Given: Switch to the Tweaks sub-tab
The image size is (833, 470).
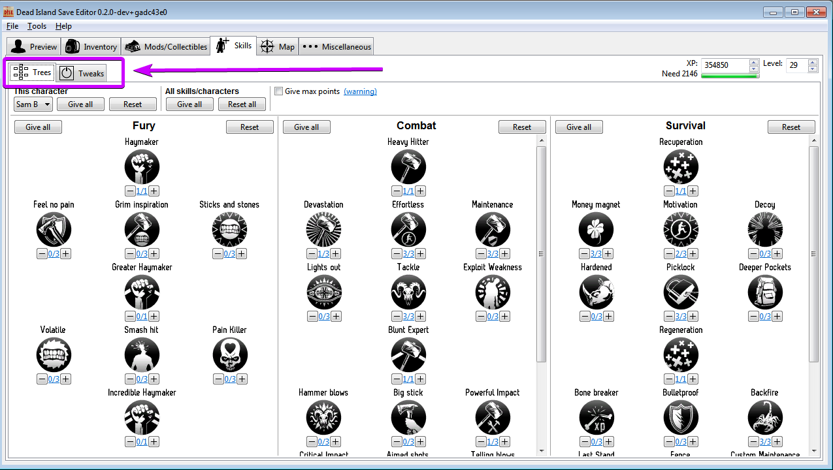Looking at the screenshot, I should [x=82, y=73].
